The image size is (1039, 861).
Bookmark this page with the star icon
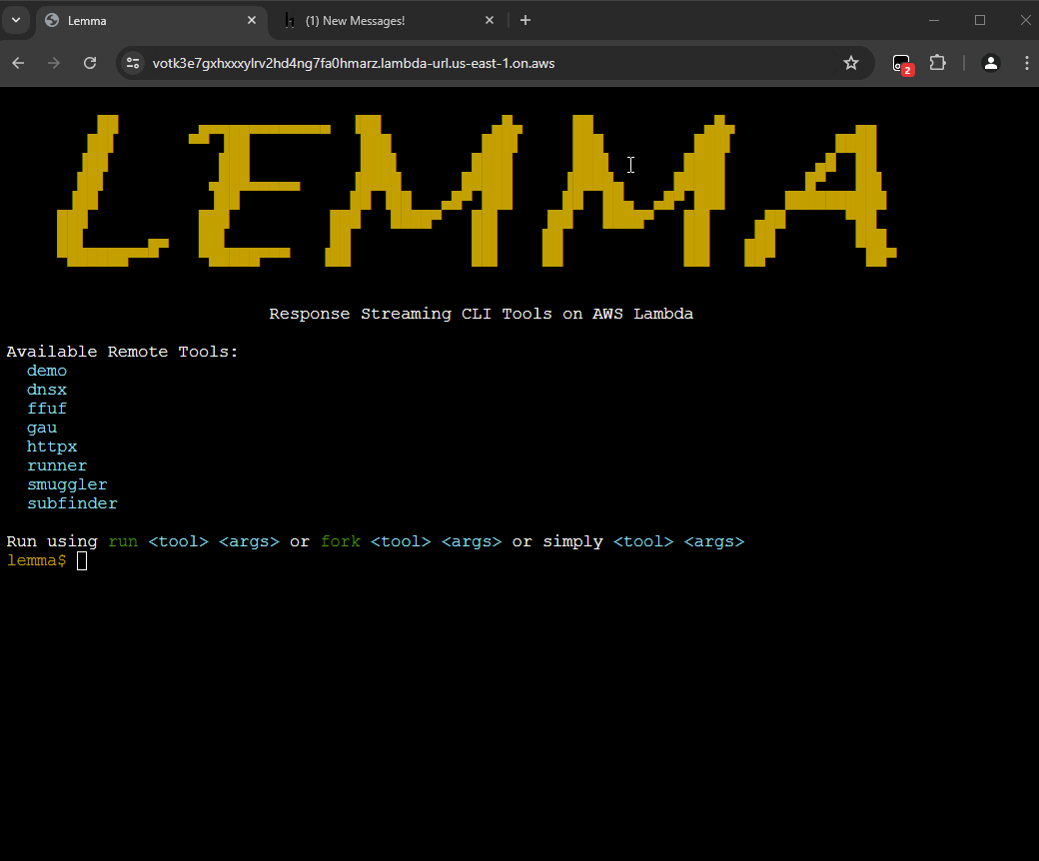850,63
